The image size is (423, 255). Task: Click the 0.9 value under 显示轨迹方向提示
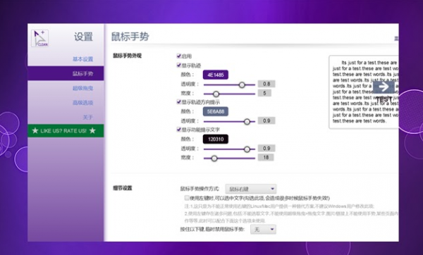(266, 120)
